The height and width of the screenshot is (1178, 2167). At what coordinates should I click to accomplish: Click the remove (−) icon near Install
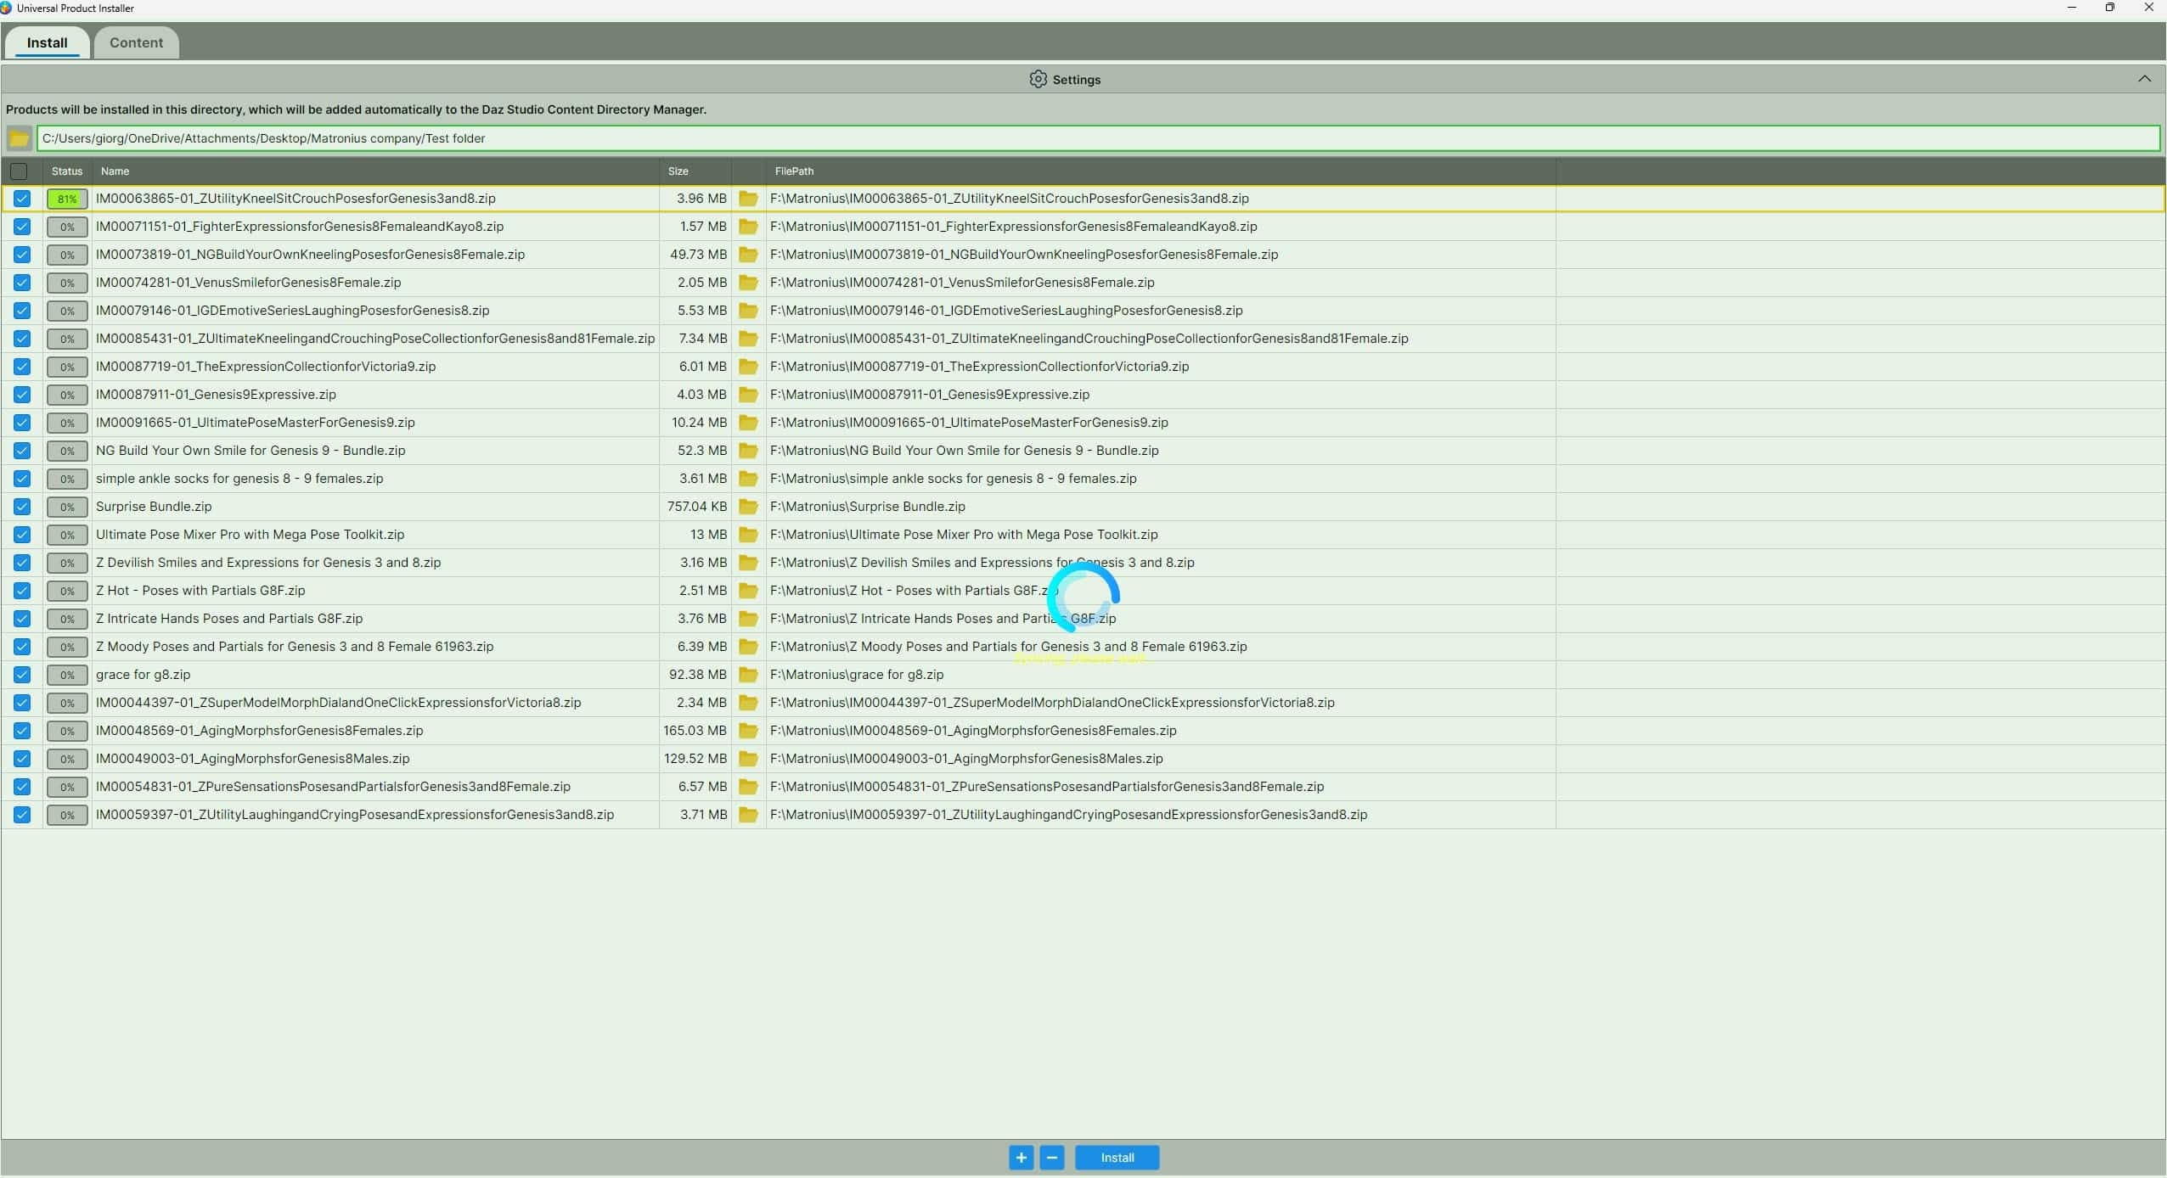(x=1051, y=1158)
